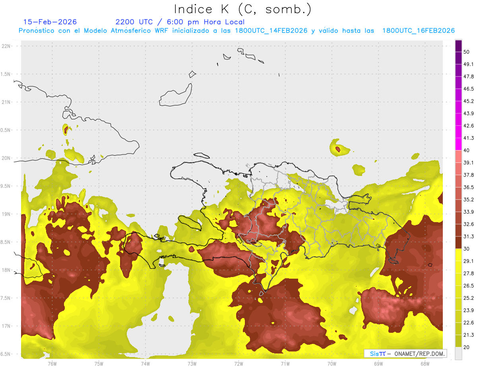Viewport: 477px width, 369px height.
Task: Select the '18N' latitude axis label
Action: click(x=7, y=270)
